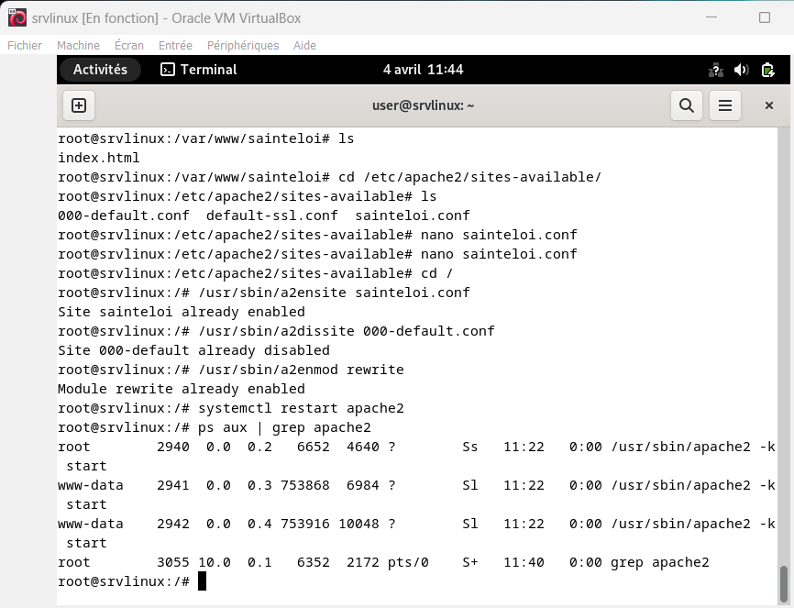794x608 pixels.
Task: Open the Machine menu
Action: 78,45
